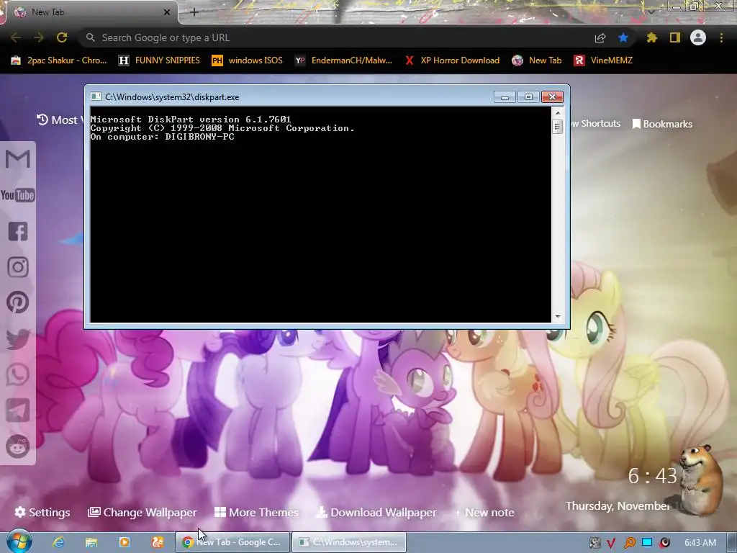Viewport: 737px width, 553px height.
Task: Add a New note
Action: pyautogui.click(x=484, y=512)
